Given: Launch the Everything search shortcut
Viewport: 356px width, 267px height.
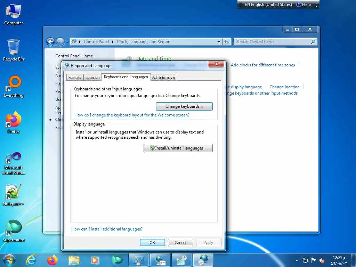Looking at the screenshot, I should click(x=14, y=87).
